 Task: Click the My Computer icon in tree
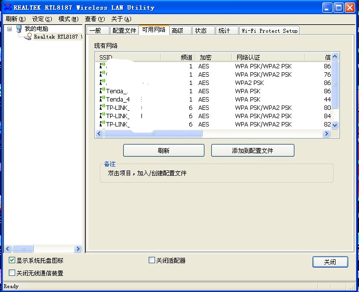19,29
